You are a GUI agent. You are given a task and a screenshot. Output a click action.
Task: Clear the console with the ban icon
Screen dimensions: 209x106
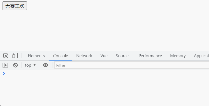pos(15,65)
